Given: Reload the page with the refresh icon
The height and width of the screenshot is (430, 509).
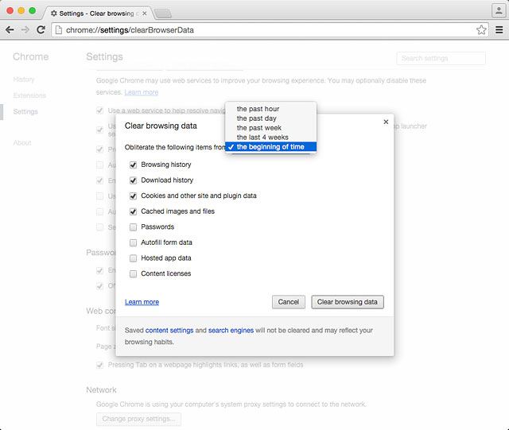Looking at the screenshot, I should click(x=41, y=30).
